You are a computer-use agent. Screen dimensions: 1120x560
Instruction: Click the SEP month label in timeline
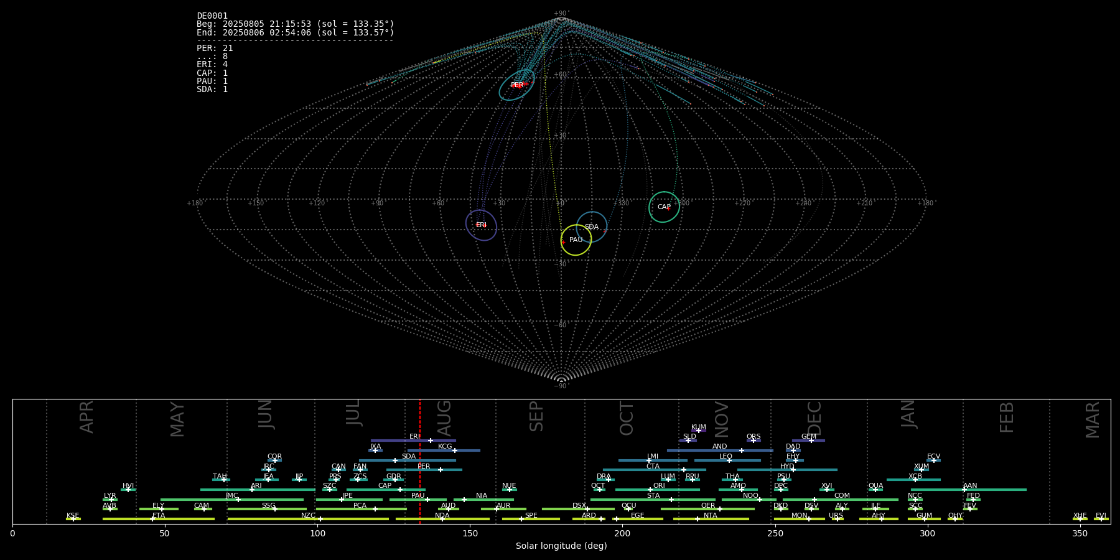tap(536, 416)
